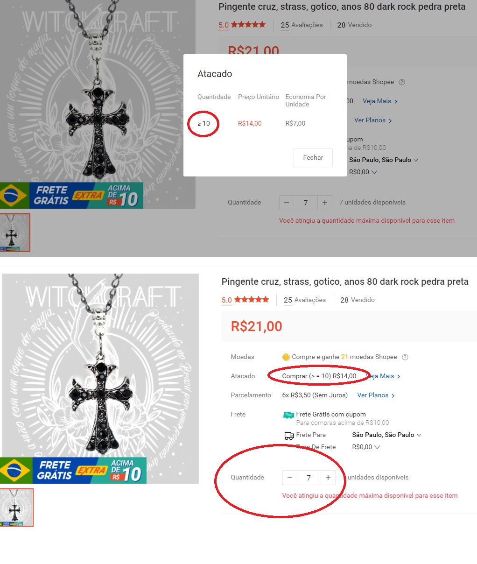Click the quantity field showing 7 in top listing
This screenshot has width=477, height=564.
pos(306,203)
